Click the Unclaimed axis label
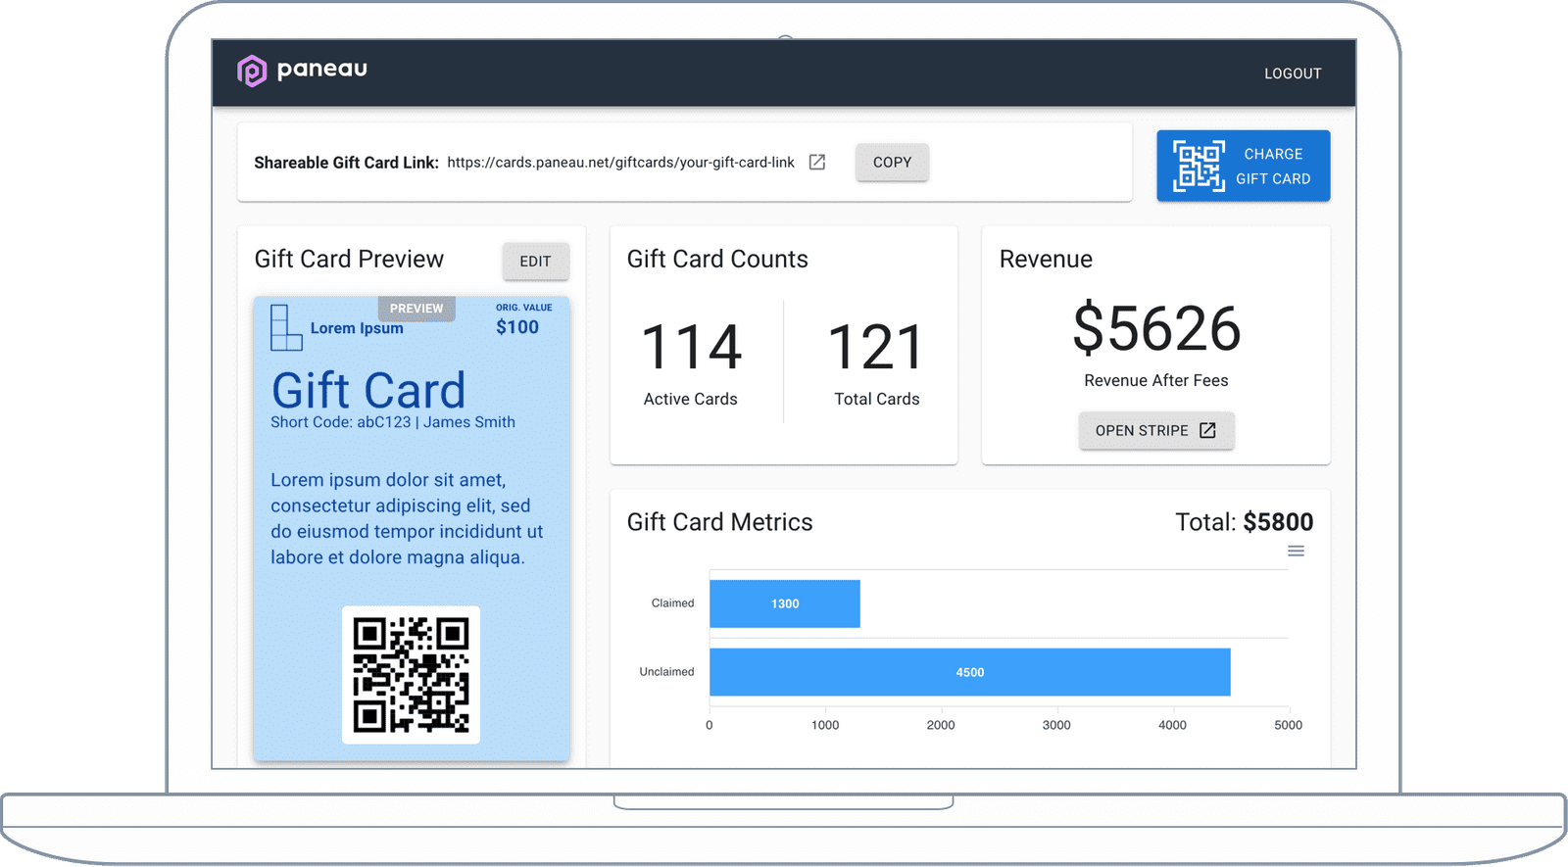The image size is (1568, 867). [x=666, y=672]
